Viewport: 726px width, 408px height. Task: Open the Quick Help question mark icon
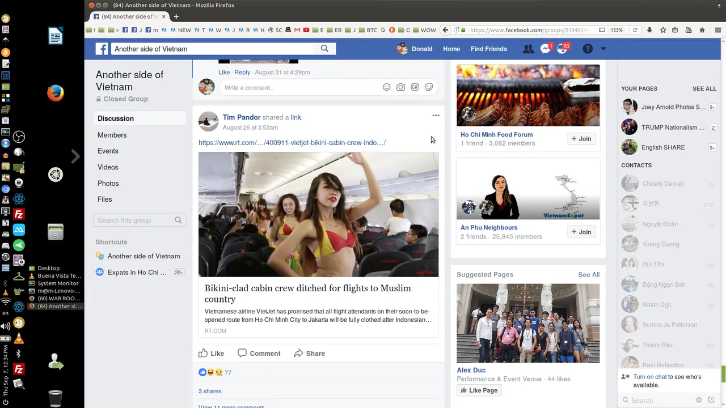pos(588,49)
